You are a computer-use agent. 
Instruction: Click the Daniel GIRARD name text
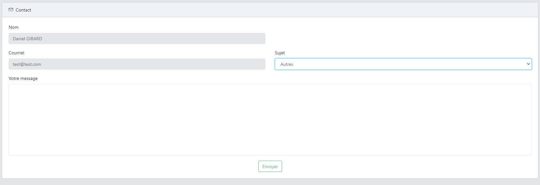pos(27,39)
